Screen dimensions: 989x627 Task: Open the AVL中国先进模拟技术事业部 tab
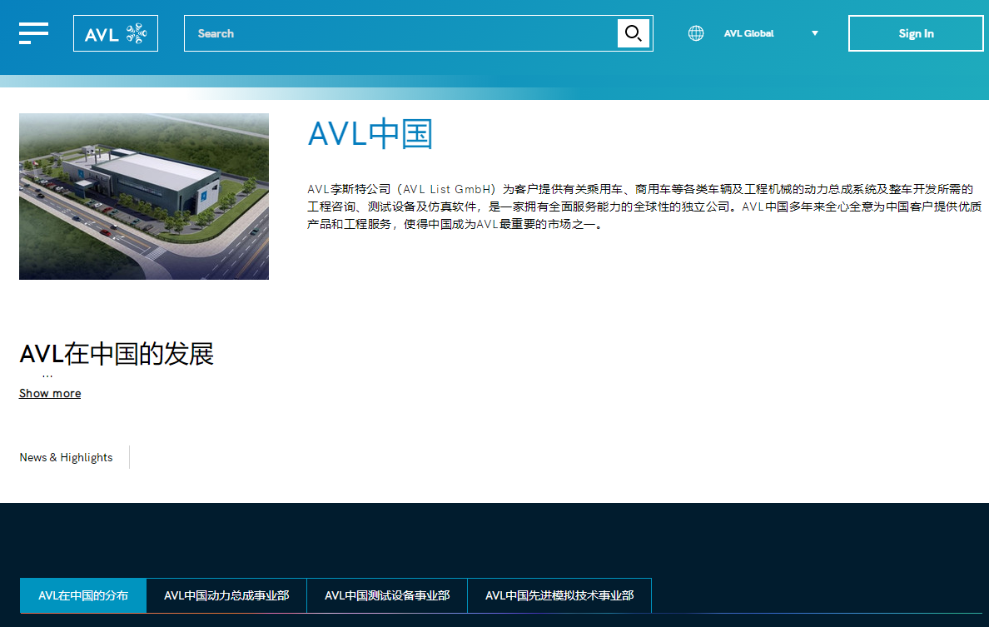point(559,595)
